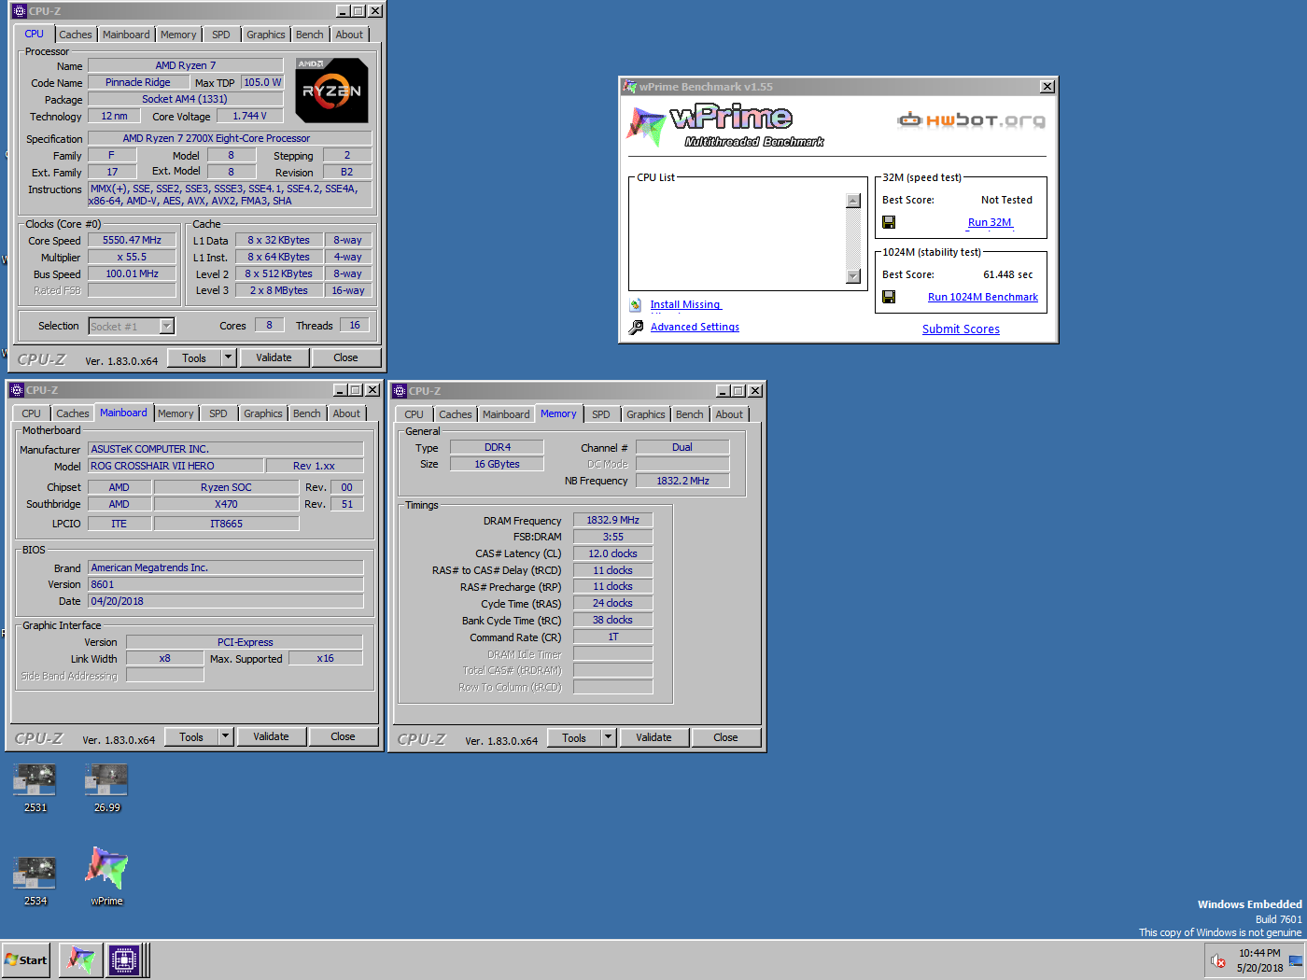1307x980 pixels.
Task: Click the Start button on the taskbar
Action: (x=26, y=959)
